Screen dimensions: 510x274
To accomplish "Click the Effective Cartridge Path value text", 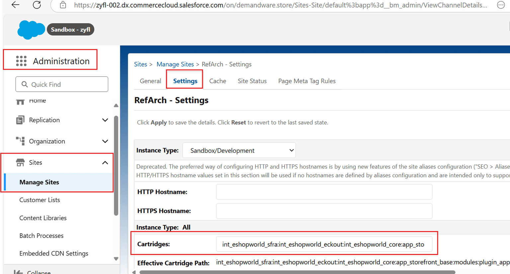I will click(x=363, y=262).
